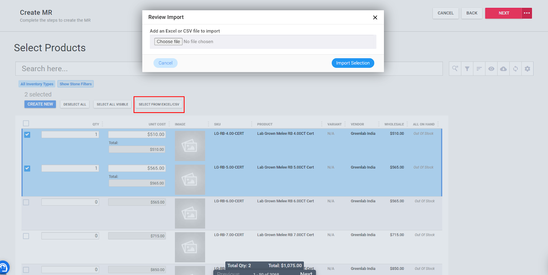This screenshot has width=548, height=275.
Task: Click qty field of LG-RB-6.00-CERT row
Action: (70, 202)
